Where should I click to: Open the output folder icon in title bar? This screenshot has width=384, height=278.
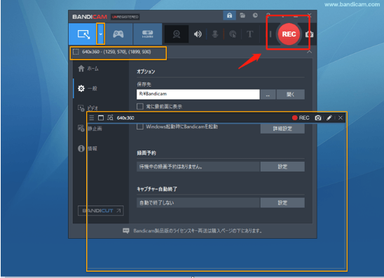242,15
